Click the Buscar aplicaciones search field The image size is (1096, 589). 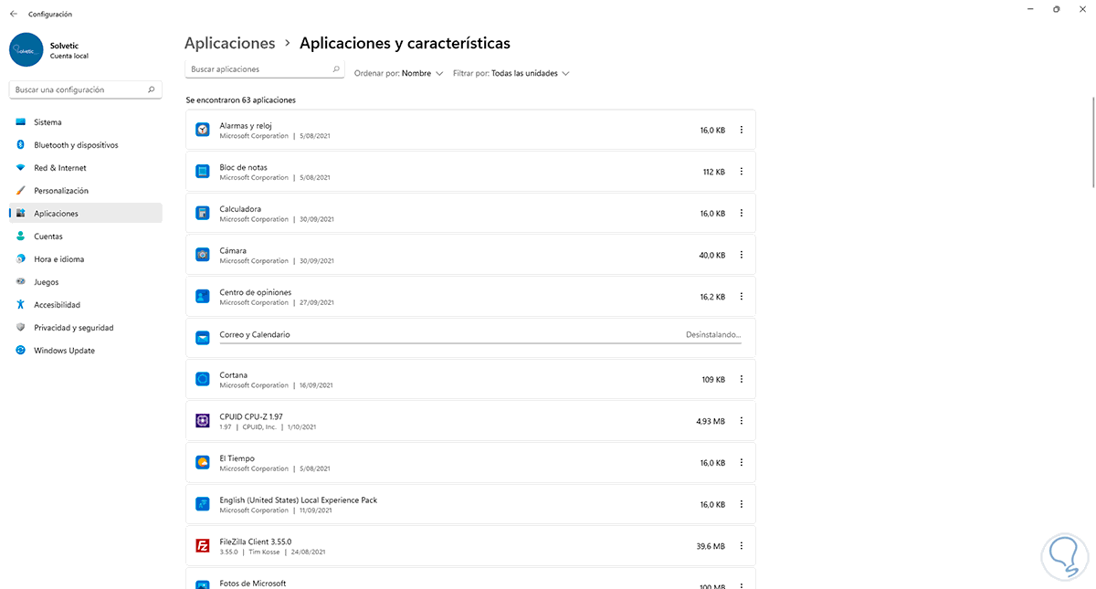(258, 69)
